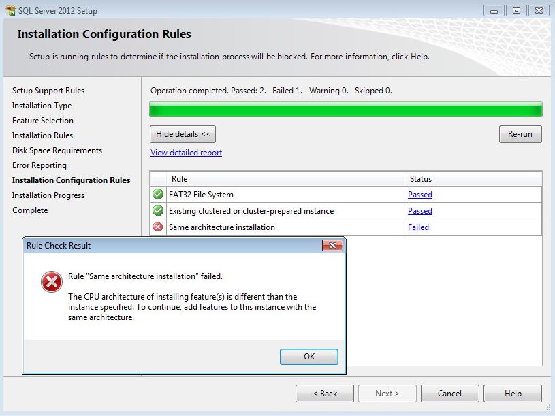Select Installation Type step

pyautogui.click(x=42, y=106)
